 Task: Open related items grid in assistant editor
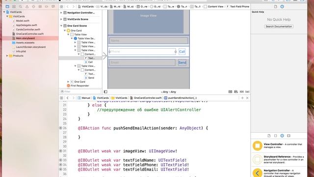point(61,98)
